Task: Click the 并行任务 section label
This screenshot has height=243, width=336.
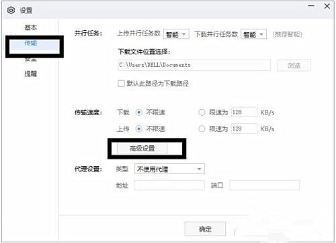Action: tap(88, 33)
